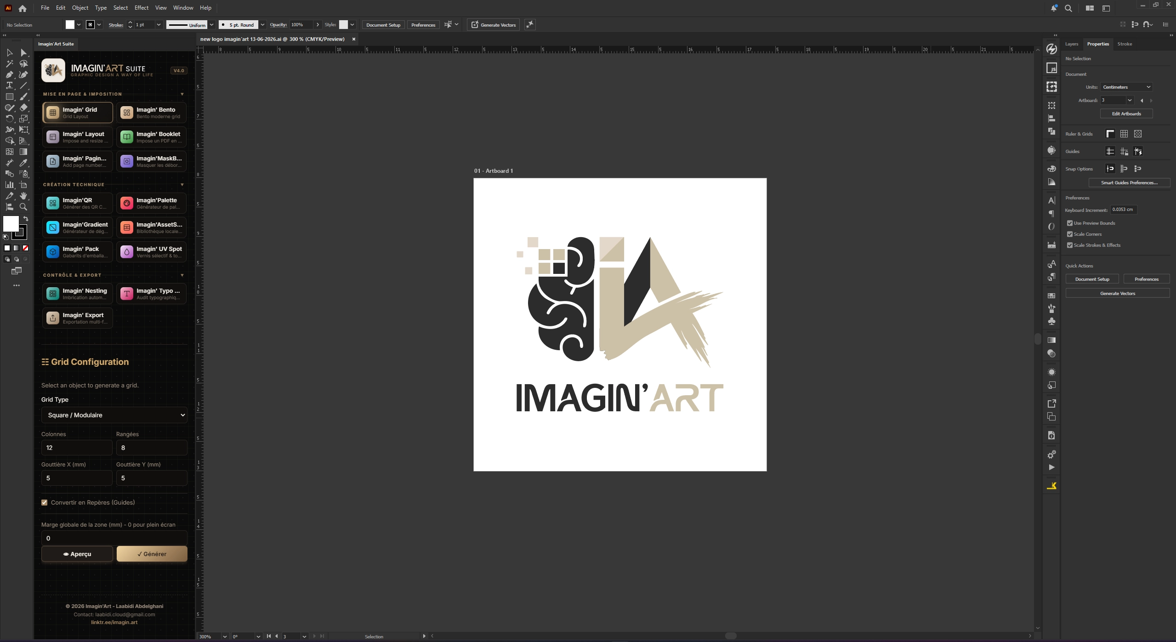1176x642 pixels.
Task: Open the Object menu
Action: [80, 8]
